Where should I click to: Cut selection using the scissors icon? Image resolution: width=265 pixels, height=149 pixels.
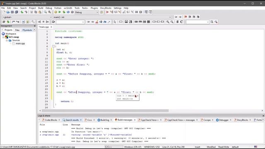coord(31,12)
